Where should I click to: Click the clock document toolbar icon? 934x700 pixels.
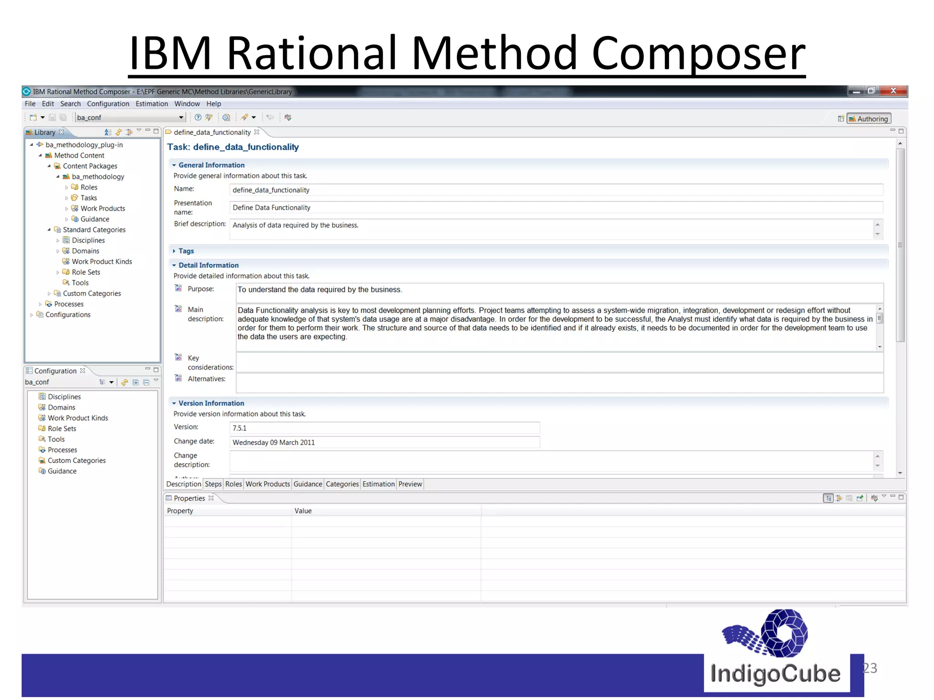226,118
